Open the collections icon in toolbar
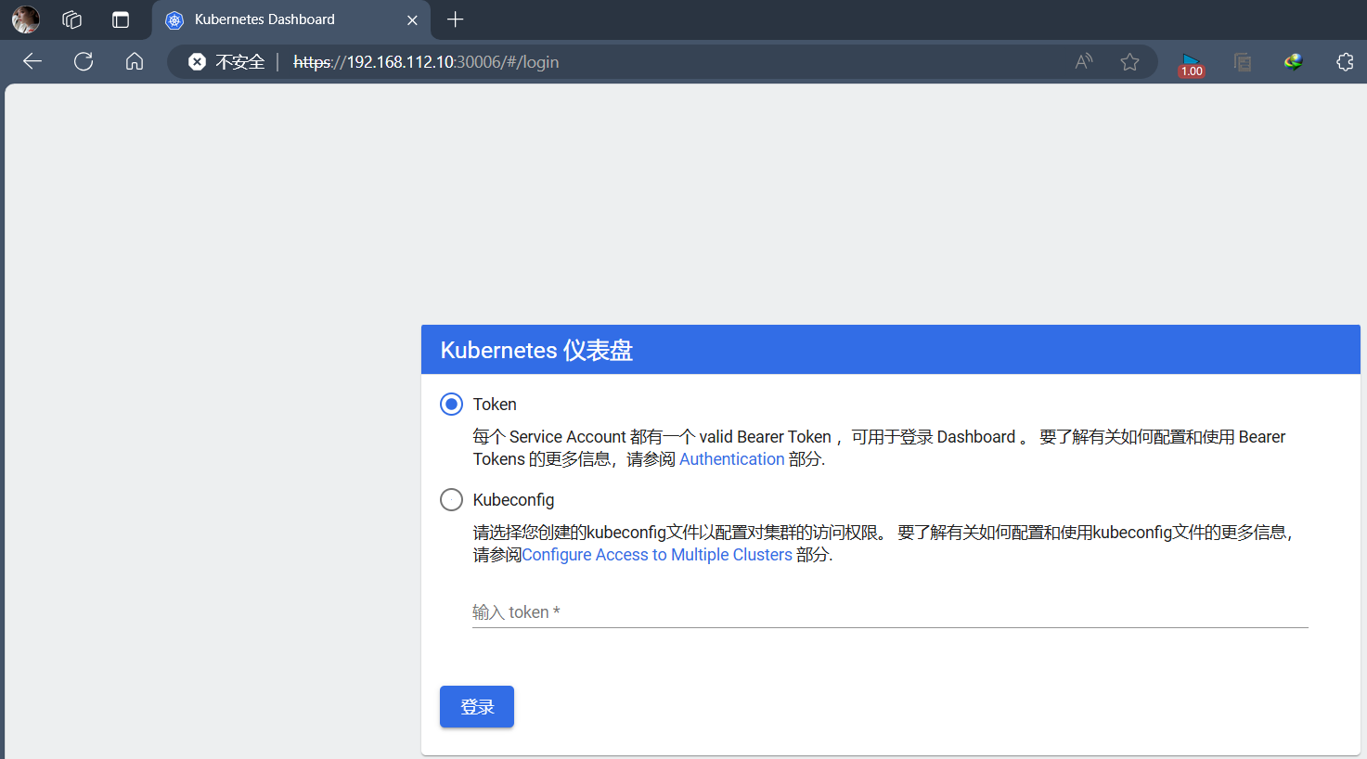The image size is (1367, 759). [1243, 62]
